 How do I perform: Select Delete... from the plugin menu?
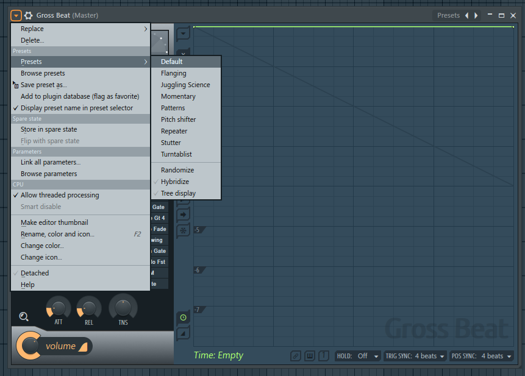point(80,40)
